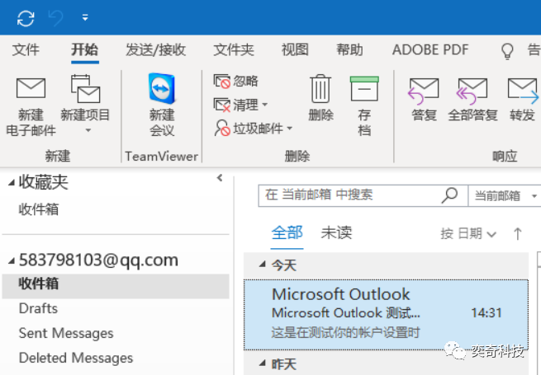
Task: Select 收件箱 under the qq.com account
Action: click(x=116, y=286)
